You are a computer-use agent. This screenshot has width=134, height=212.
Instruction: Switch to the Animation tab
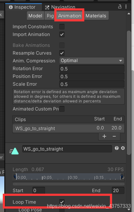point(70,16)
